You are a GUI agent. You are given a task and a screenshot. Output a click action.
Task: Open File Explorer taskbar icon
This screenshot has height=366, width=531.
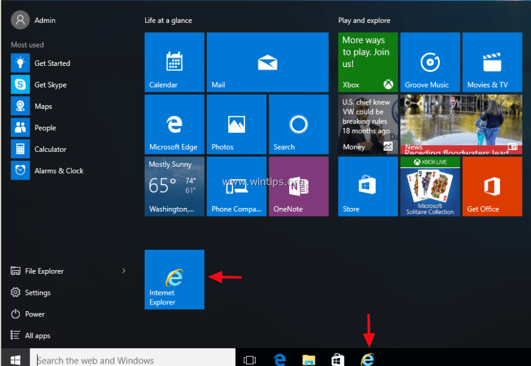[308, 359]
